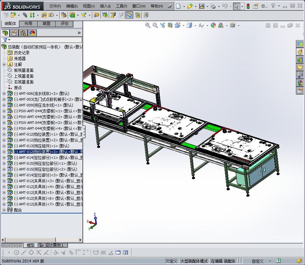Click the Bill of Materials icon
The image size is (305, 265).
105,15
